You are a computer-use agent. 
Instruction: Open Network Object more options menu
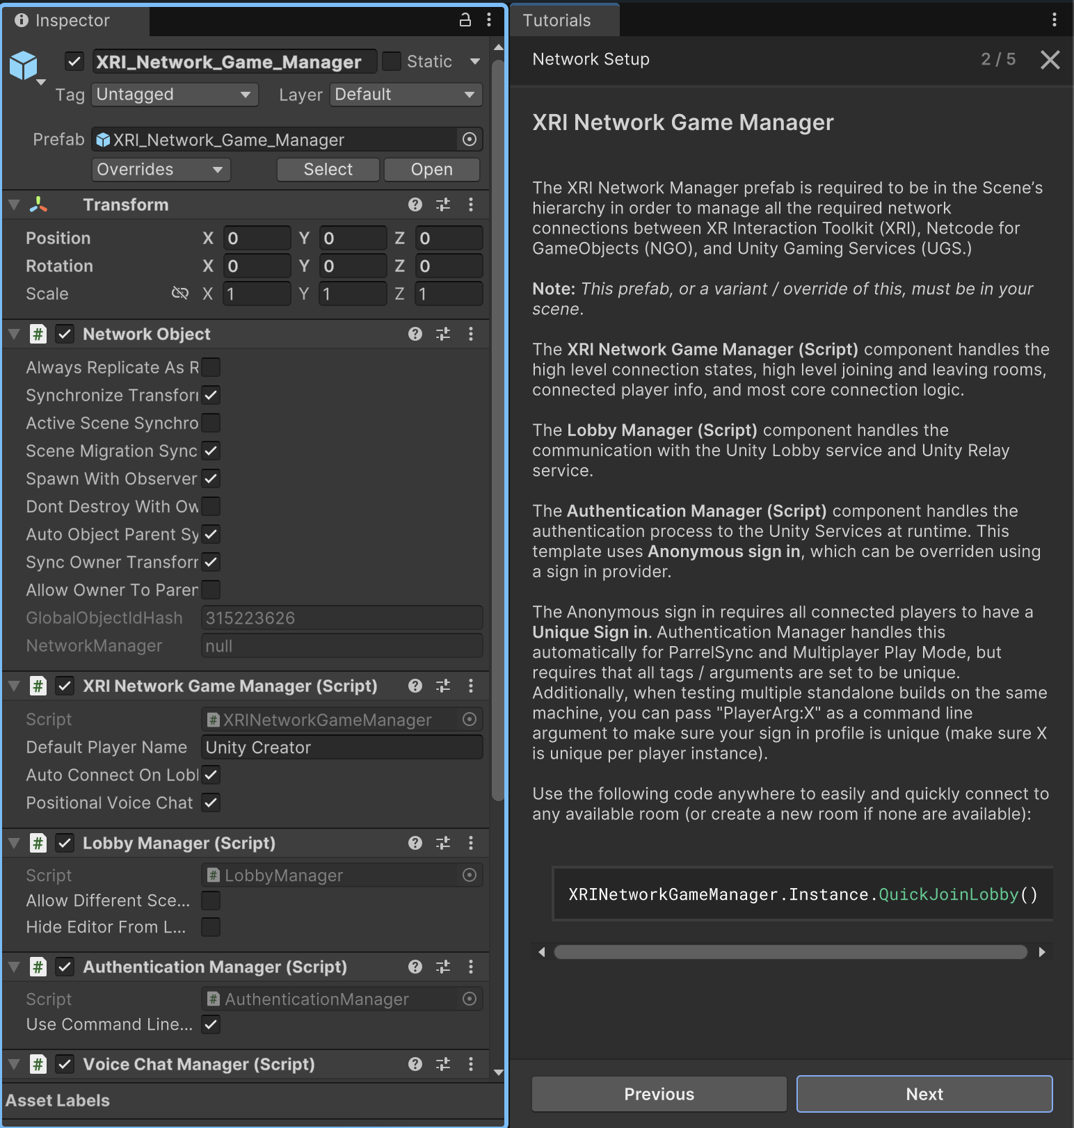point(471,334)
